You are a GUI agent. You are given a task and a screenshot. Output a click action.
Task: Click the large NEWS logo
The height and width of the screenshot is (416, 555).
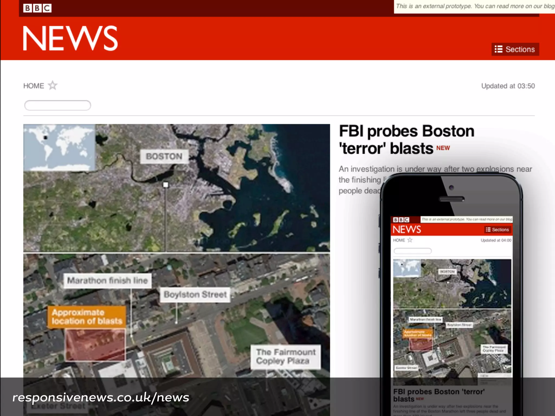pos(70,38)
